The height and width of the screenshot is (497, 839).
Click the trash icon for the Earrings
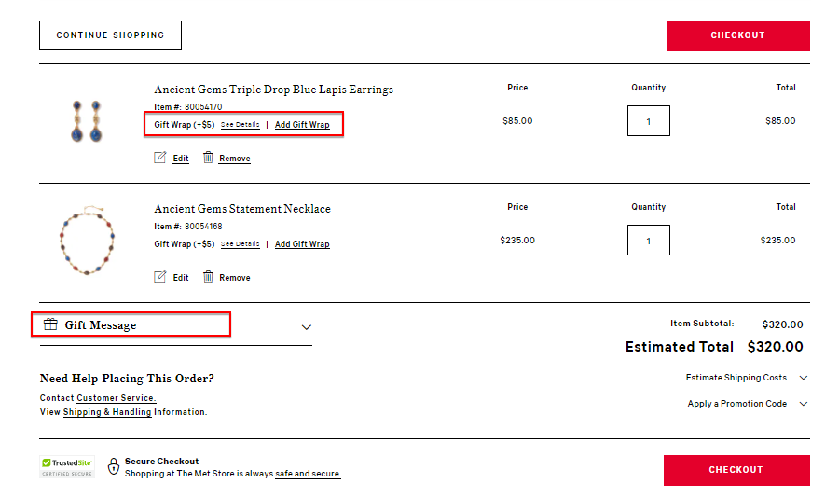[208, 158]
